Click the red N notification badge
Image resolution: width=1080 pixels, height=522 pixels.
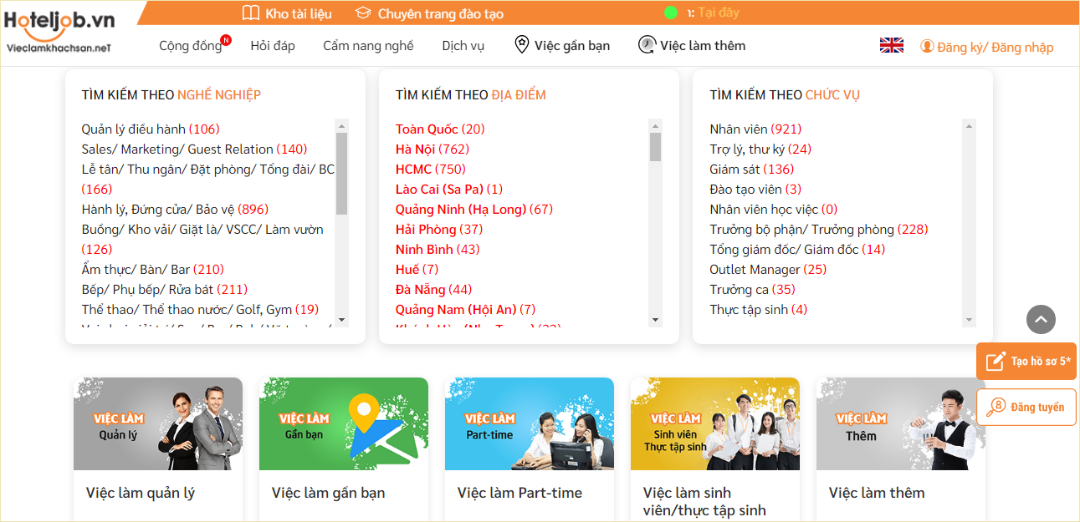pos(226,39)
